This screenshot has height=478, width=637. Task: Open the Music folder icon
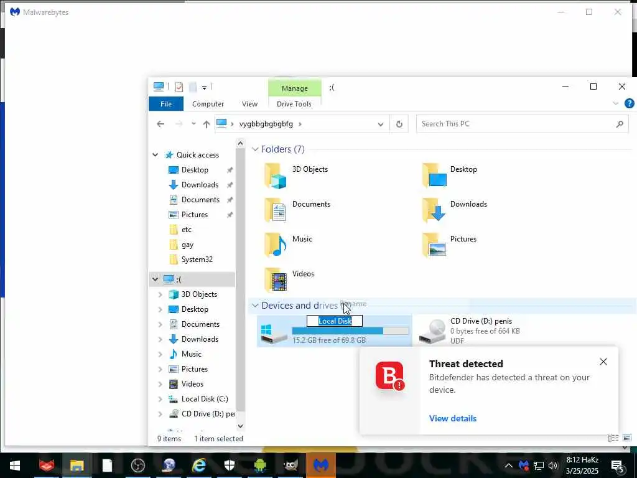coord(276,245)
